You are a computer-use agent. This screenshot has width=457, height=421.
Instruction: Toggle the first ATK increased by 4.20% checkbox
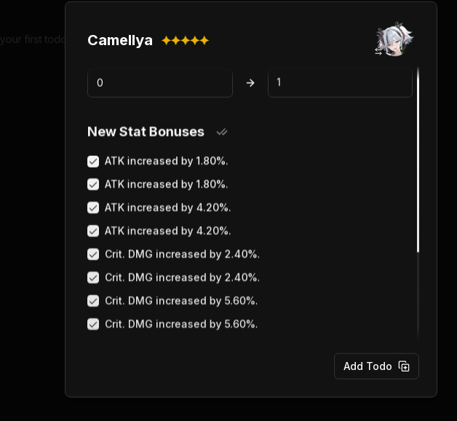tap(93, 208)
